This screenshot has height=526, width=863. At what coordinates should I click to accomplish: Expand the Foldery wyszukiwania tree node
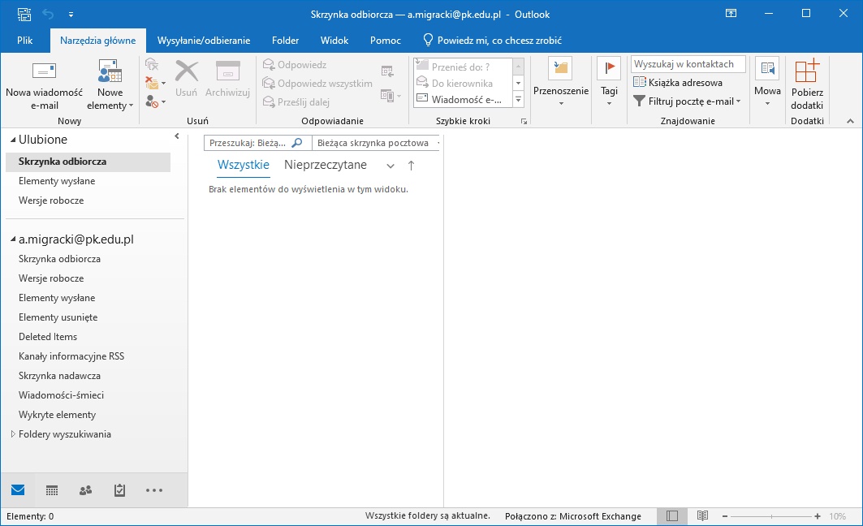coord(13,434)
